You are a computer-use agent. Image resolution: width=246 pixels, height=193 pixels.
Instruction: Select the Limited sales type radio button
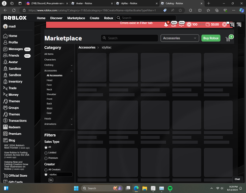click(x=46, y=153)
